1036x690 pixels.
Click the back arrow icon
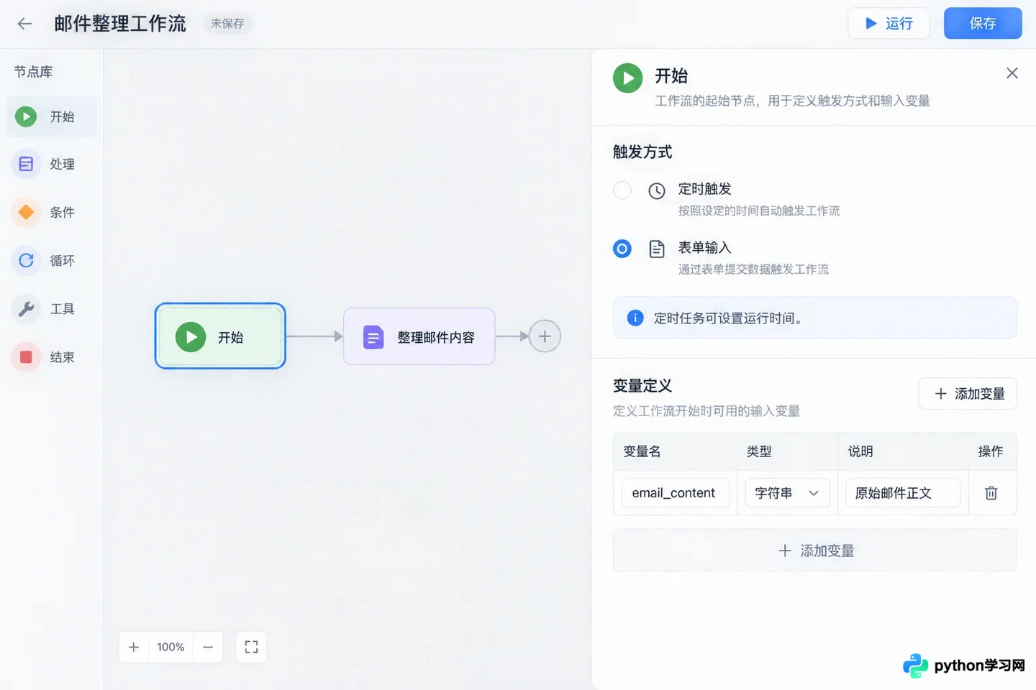click(24, 24)
